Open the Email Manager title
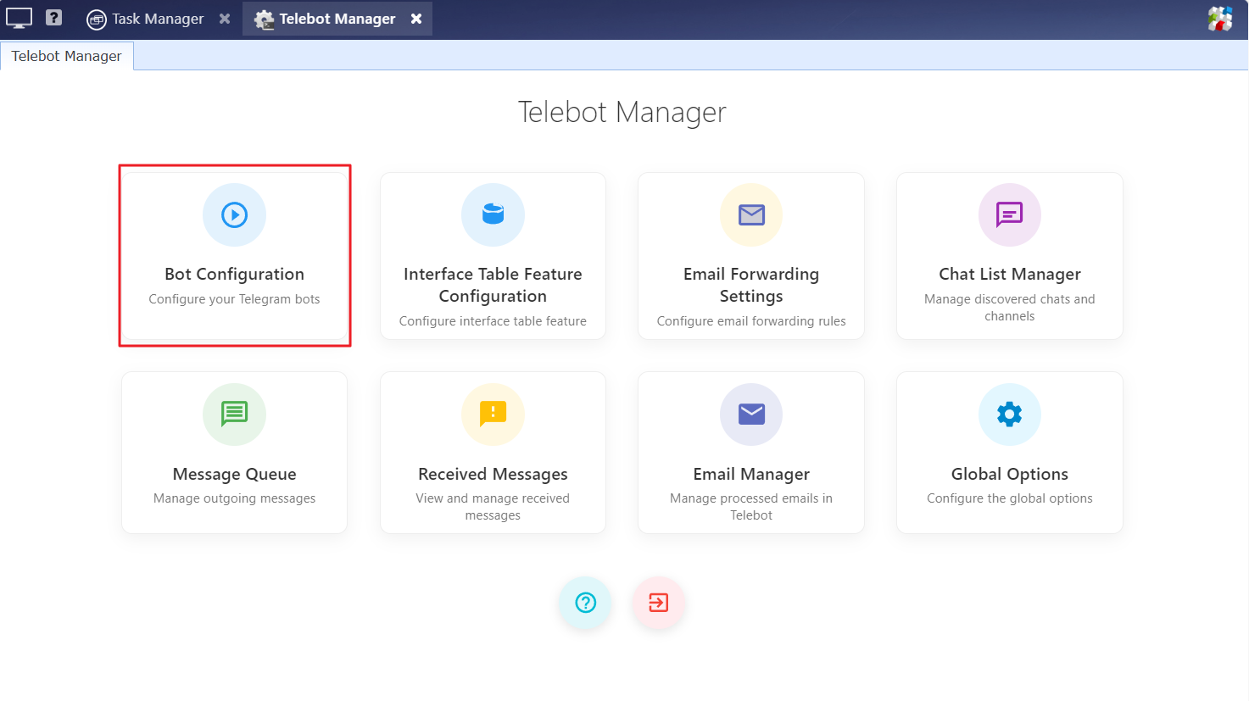 click(x=751, y=474)
